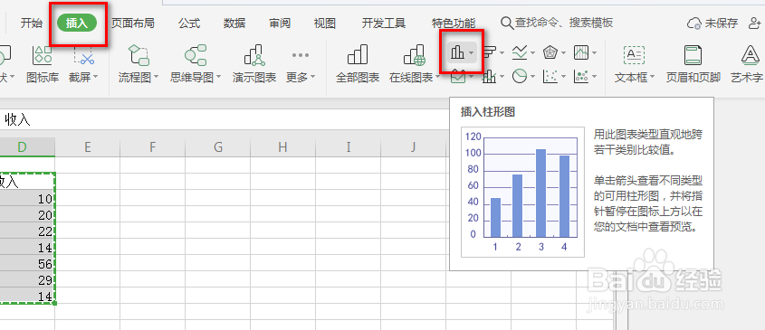Expand the bubble chart dropdown arrow
765x330 pixels.
point(594,77)
